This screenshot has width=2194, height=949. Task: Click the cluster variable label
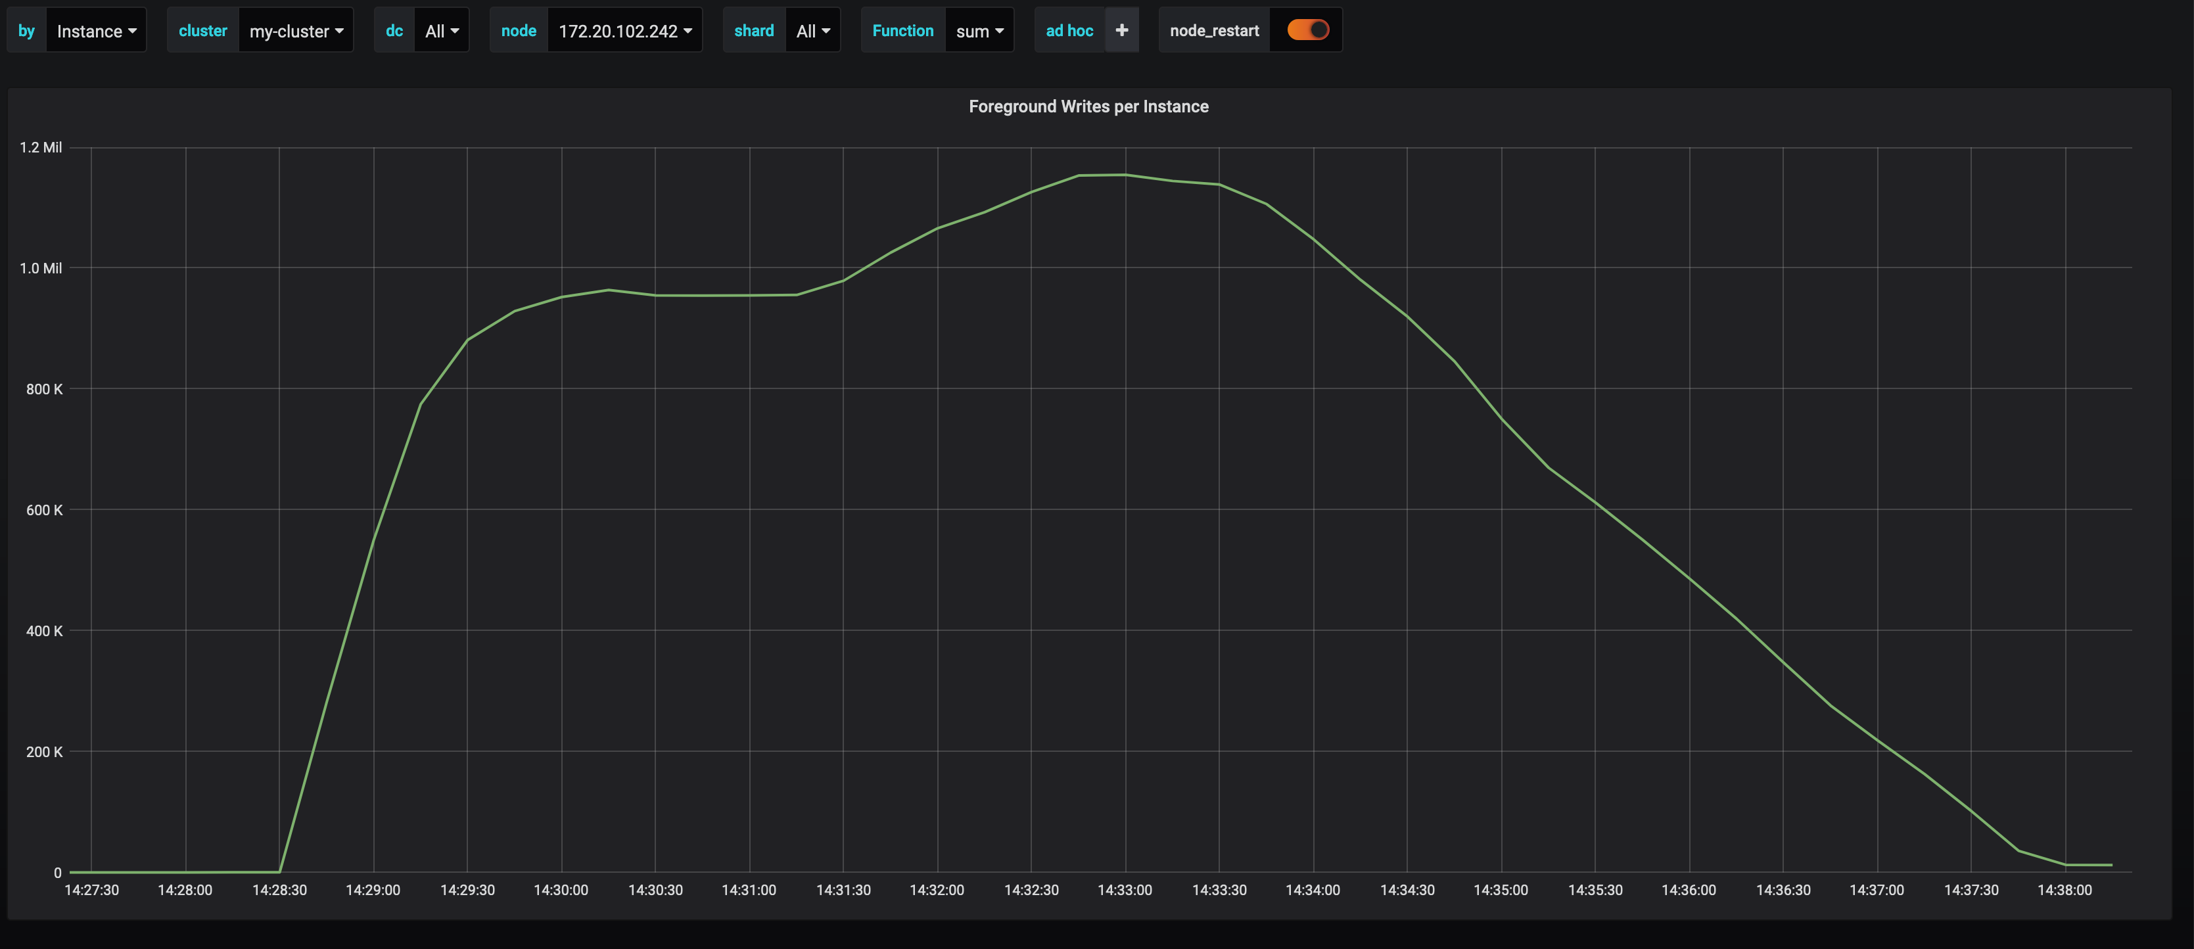click(202, 30)
